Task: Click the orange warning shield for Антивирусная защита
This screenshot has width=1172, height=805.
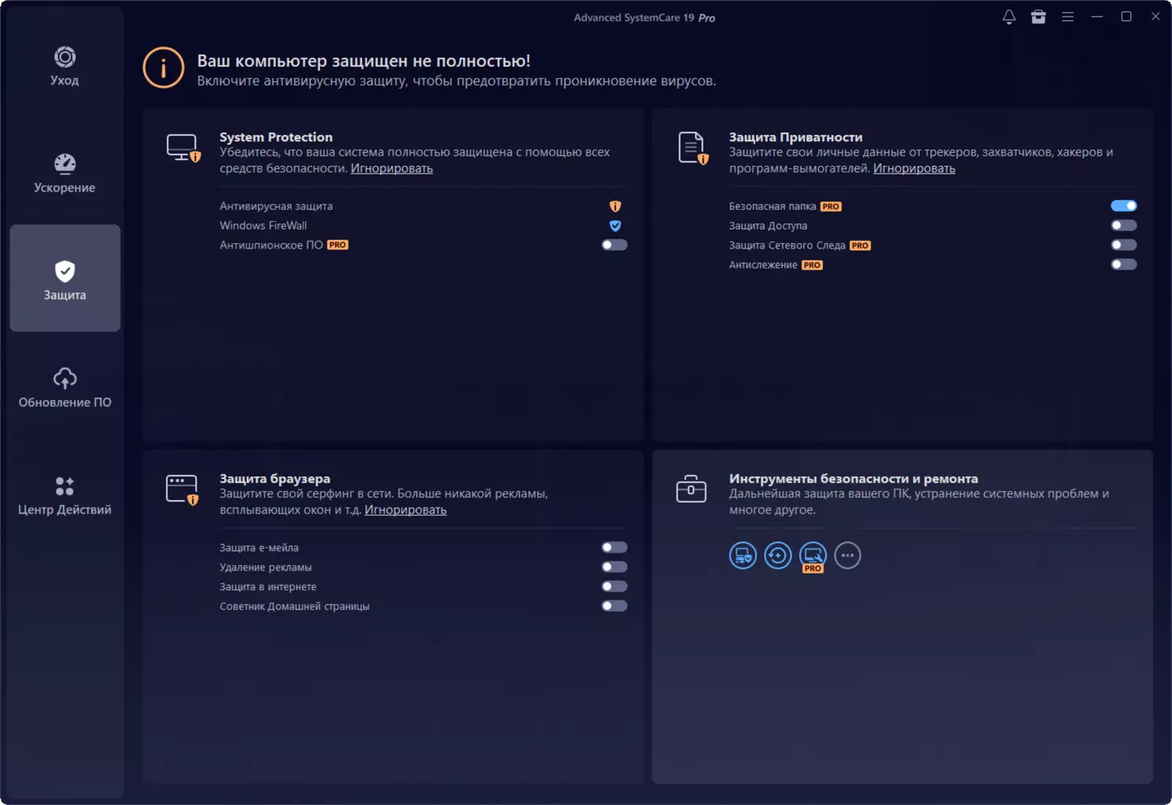Action: pyautogui.click(x=615, y=206)
